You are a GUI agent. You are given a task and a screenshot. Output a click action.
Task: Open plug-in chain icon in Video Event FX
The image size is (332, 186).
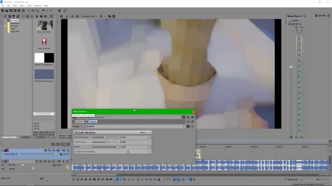[188, 122]
